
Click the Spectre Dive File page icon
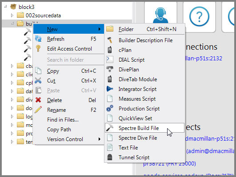pos(110,138)
